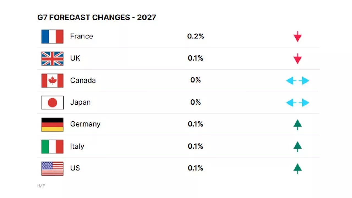Select the Japan flag icon
The image size is (352, 198).
52,103
